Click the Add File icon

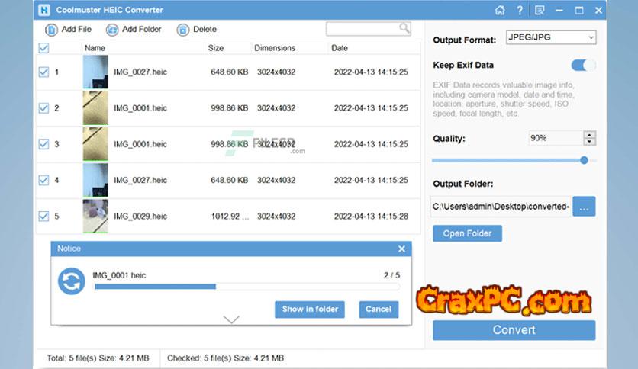(x=51, y=30)
